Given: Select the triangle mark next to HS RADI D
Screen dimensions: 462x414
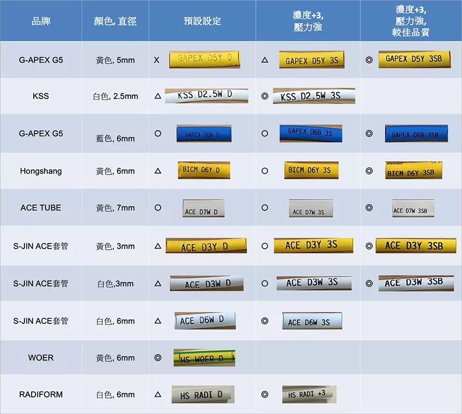Looking at the screenshot, I should click(158, 394).
